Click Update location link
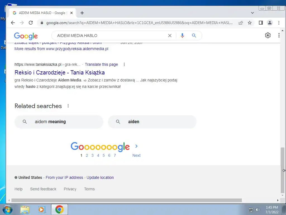 coord(100,177)
